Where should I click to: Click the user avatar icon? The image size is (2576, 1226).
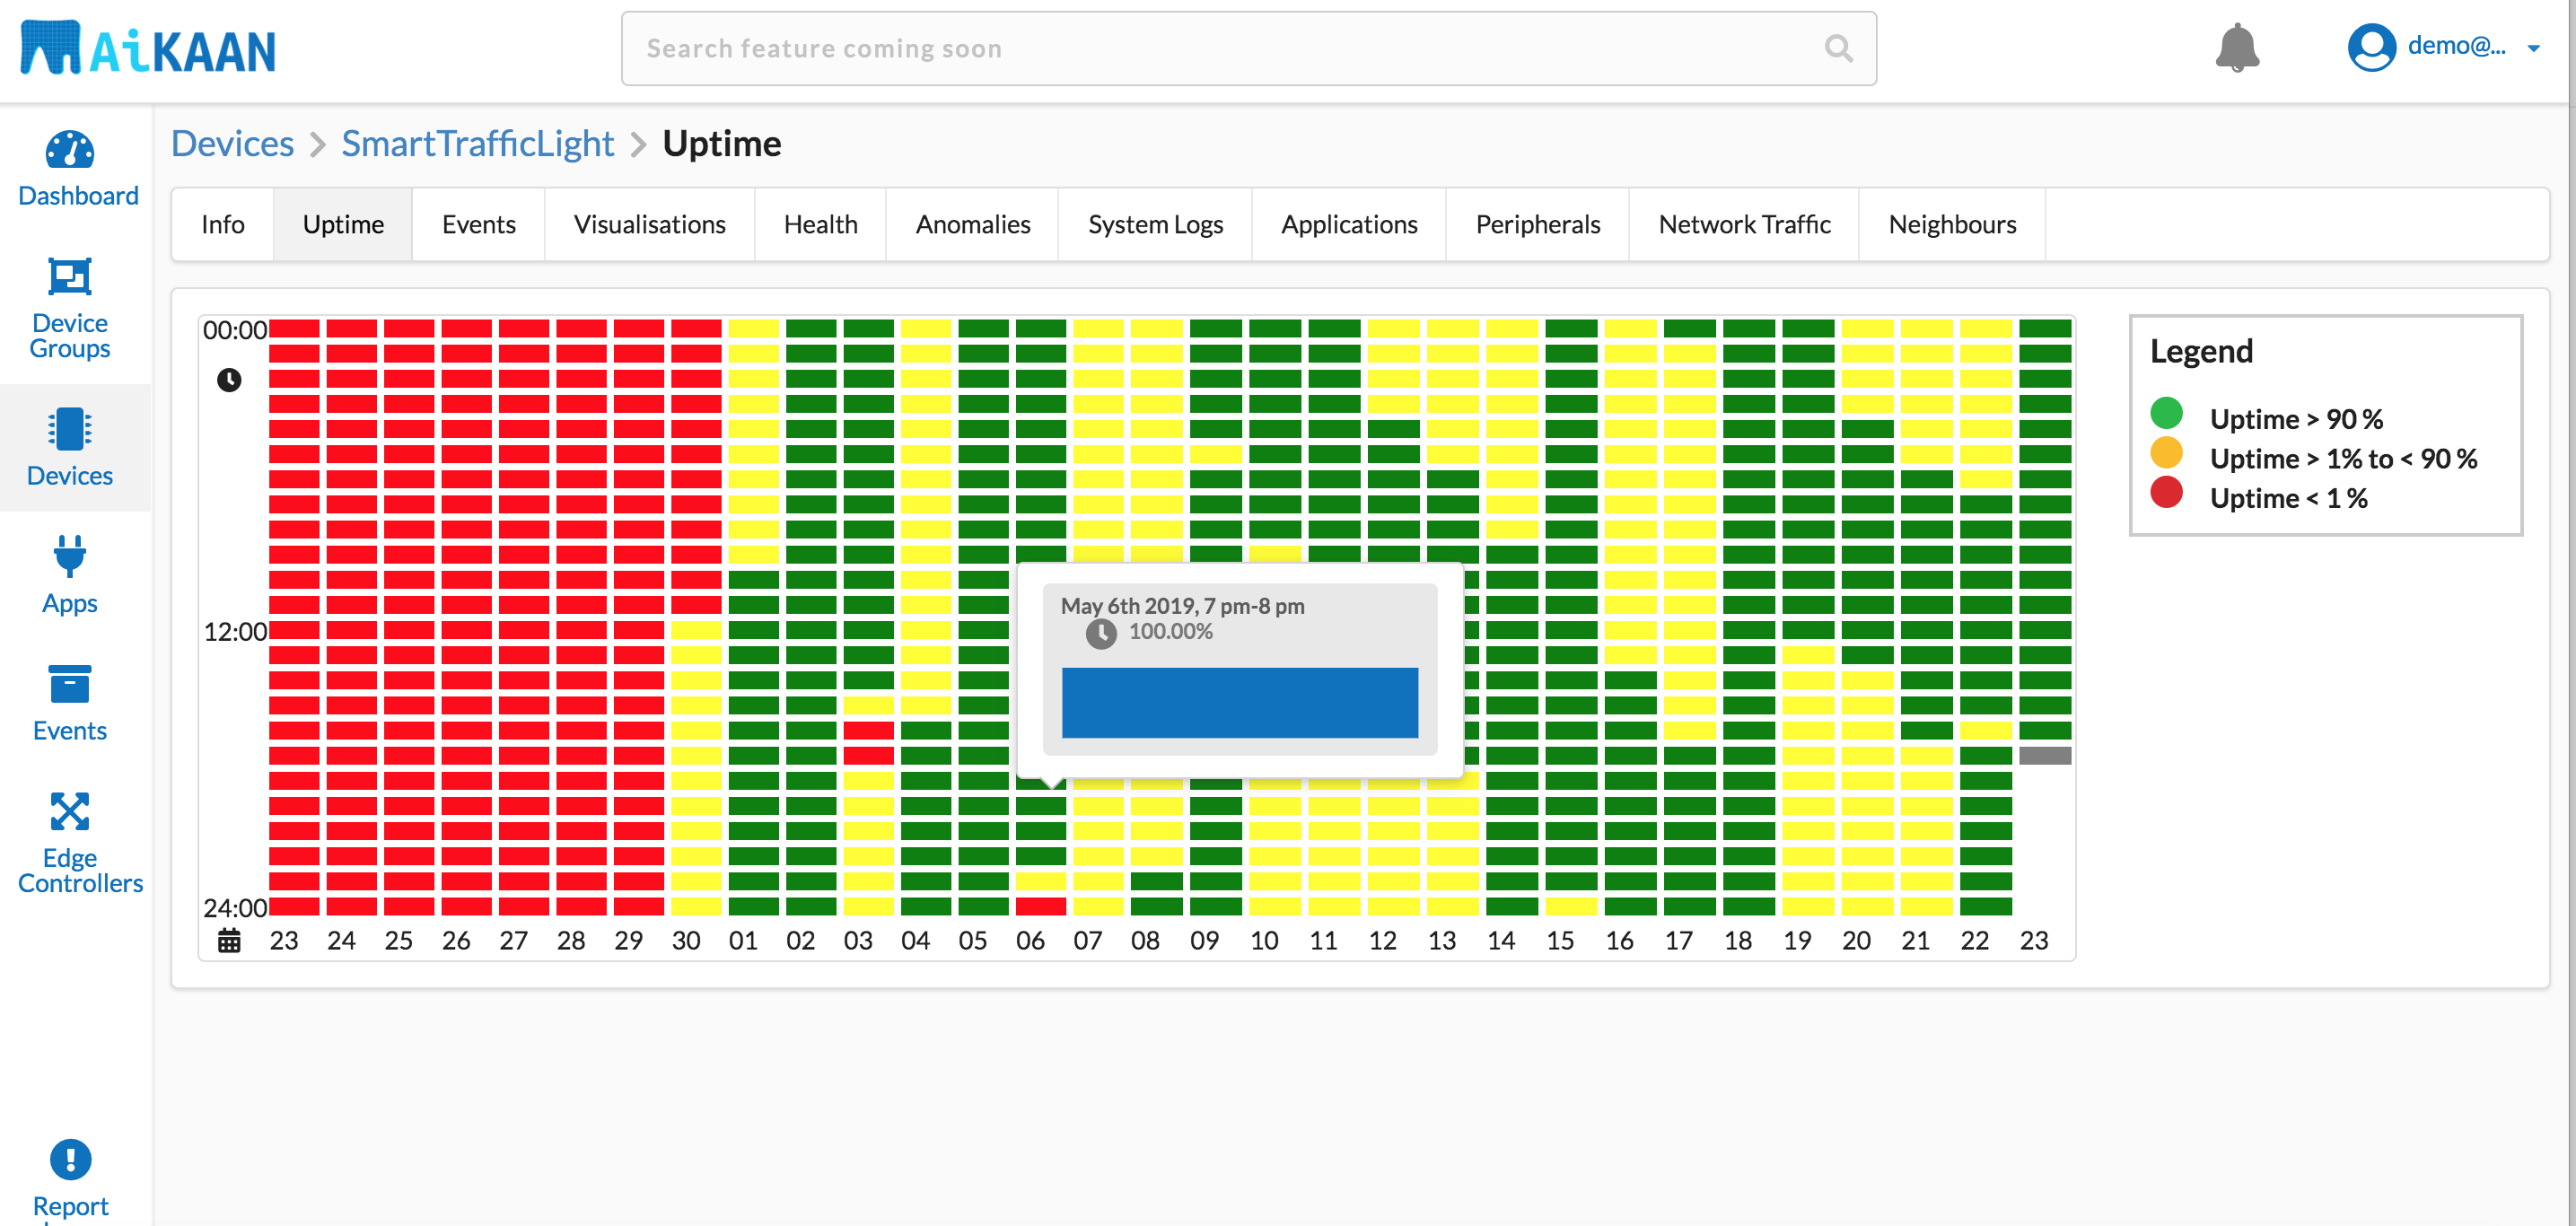click(x=2371, y=47)
